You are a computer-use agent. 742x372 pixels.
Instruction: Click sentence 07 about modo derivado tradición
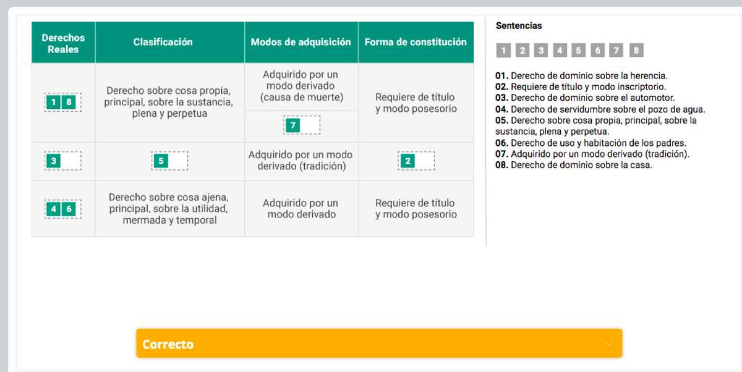click(587, 156)
